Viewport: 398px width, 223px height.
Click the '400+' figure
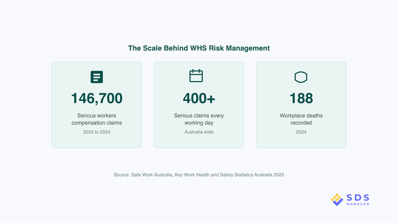point(199,98)
